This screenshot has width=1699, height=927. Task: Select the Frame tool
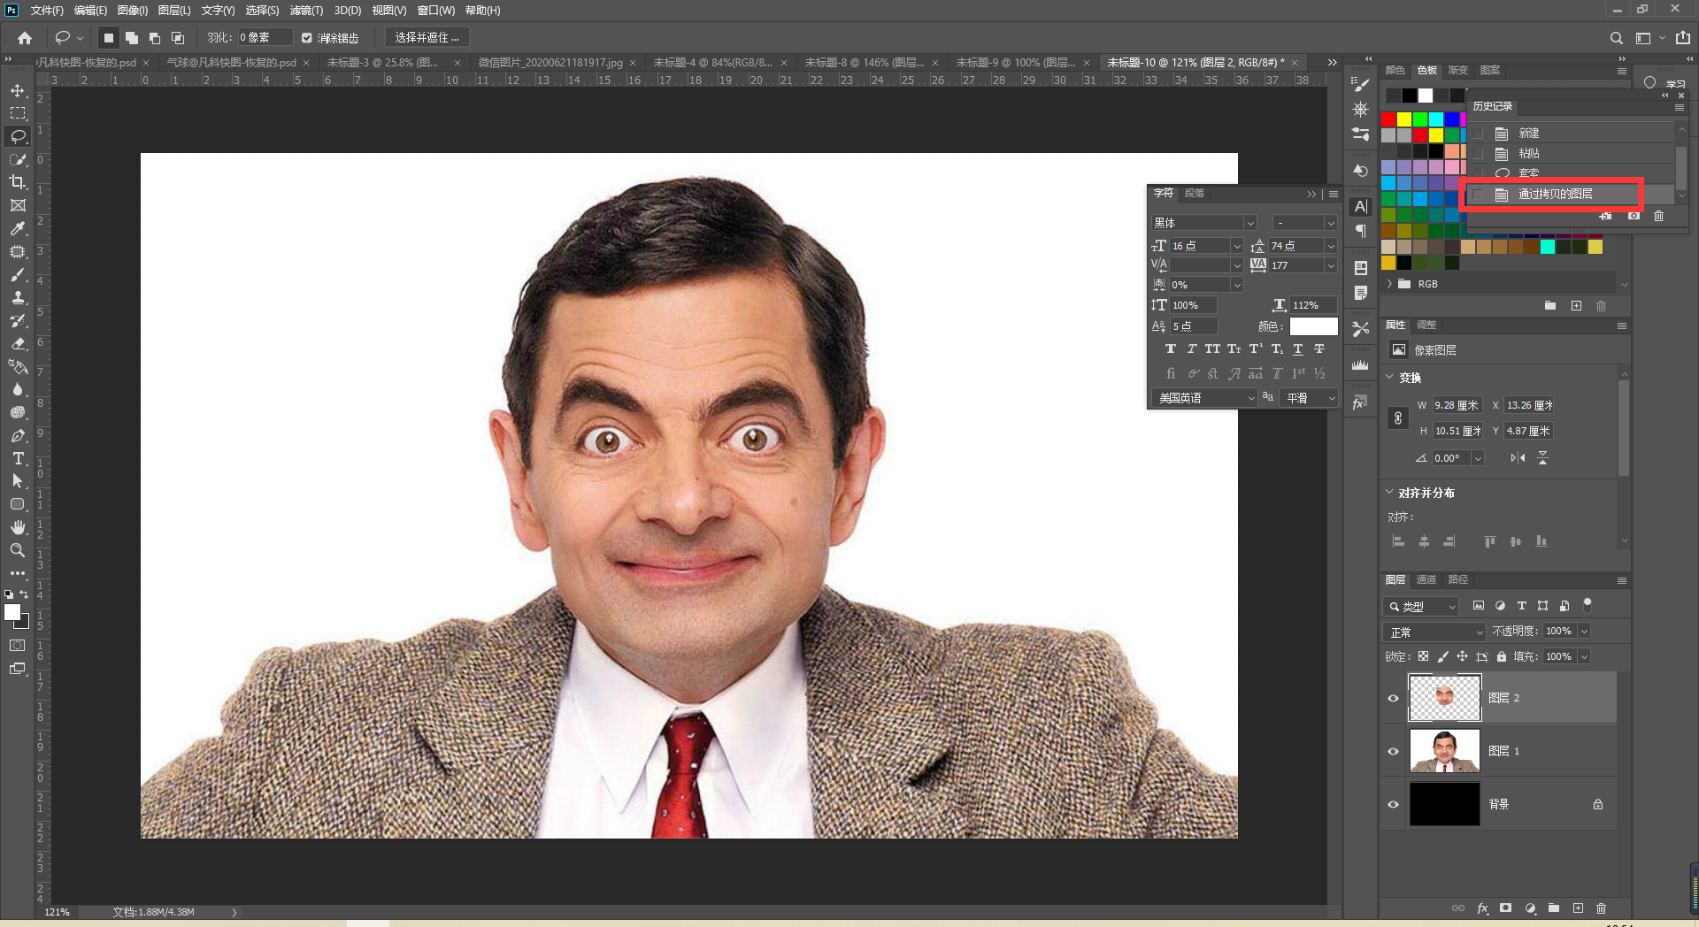click(x=18, y=205)
